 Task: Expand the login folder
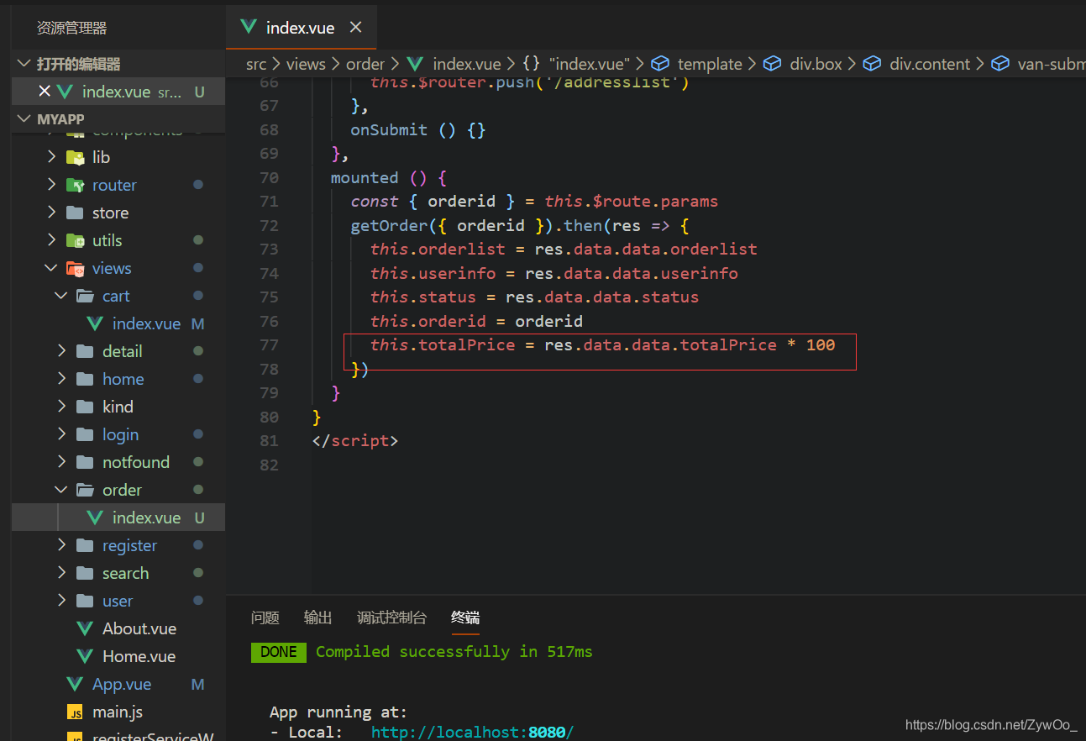(62, 434)
